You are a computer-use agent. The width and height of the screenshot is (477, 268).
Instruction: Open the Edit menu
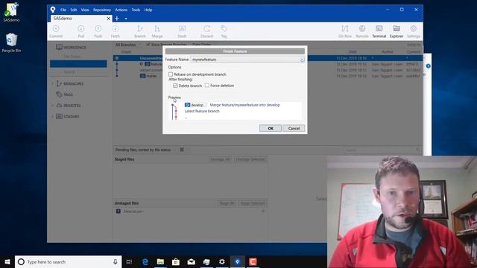click(74, 10)
